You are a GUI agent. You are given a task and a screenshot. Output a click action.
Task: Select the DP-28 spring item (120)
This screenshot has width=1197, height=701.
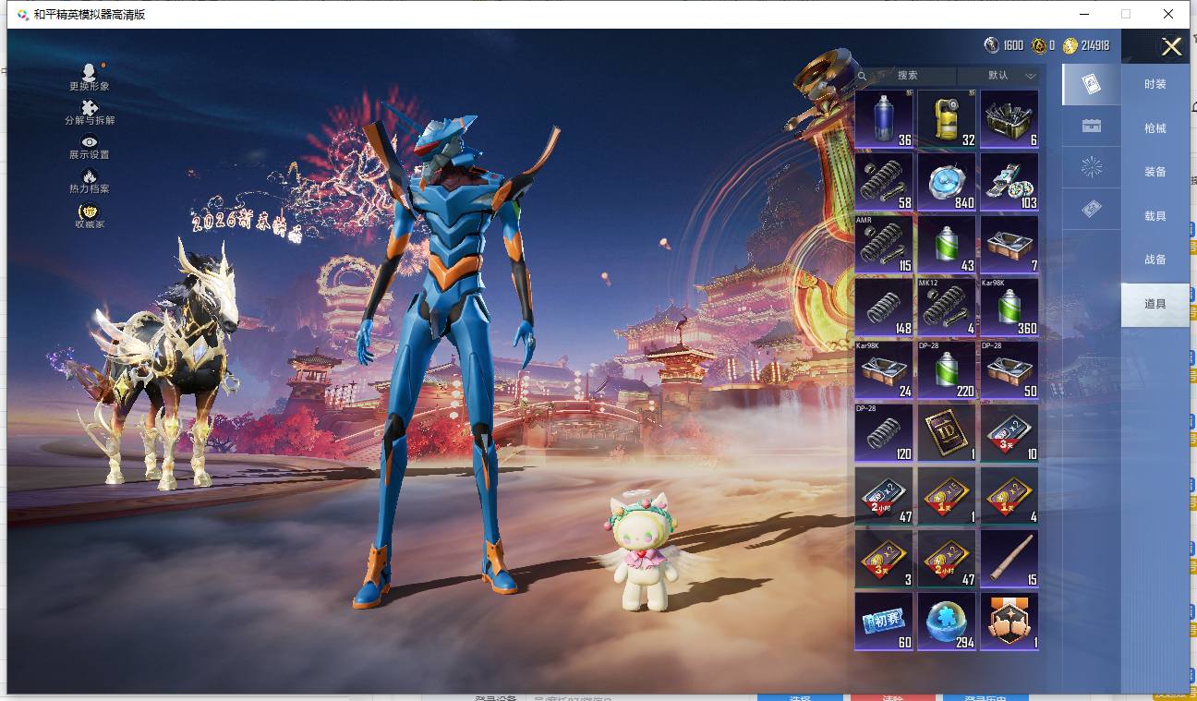tap(884, 433)
